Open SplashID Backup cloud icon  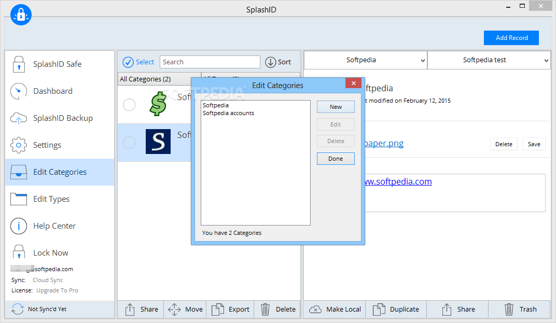click(19, 118)
